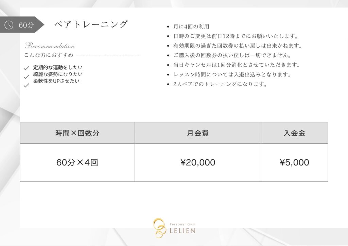Click checkmark next to 綺麗な姿勢になりたい

click(x=27, y=77)
